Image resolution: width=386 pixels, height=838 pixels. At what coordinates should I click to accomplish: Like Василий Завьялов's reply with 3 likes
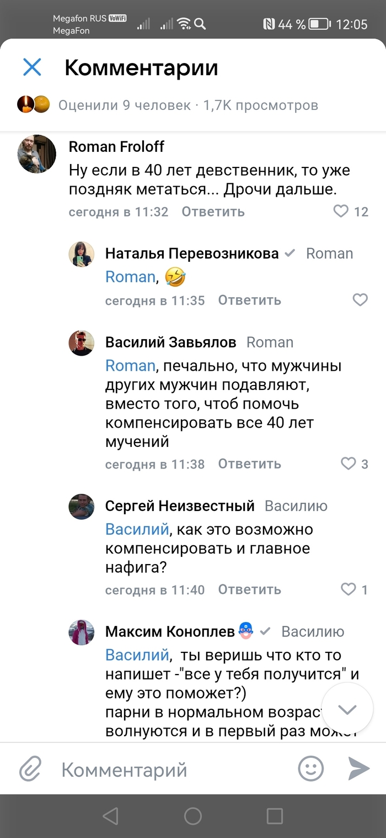pyautogui.click(x=349, y=463)
